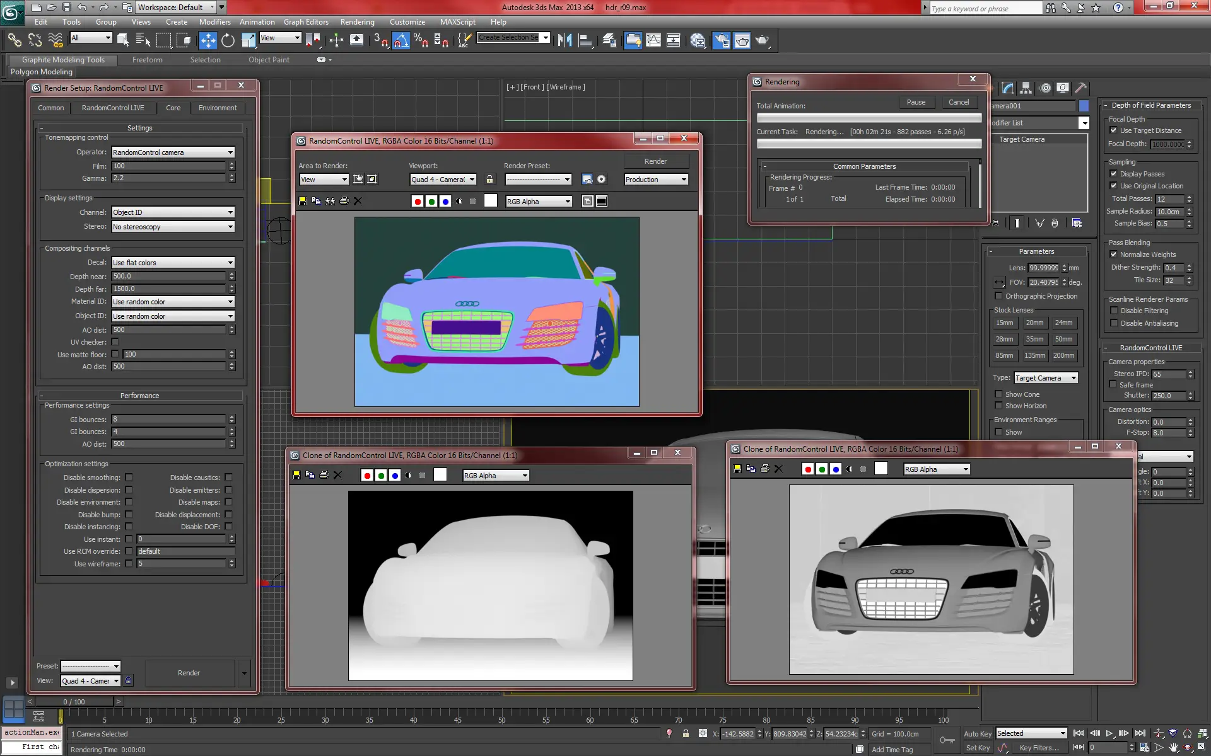
Task: Toggle monochrome display in main frame window
Action: [459, 201]
